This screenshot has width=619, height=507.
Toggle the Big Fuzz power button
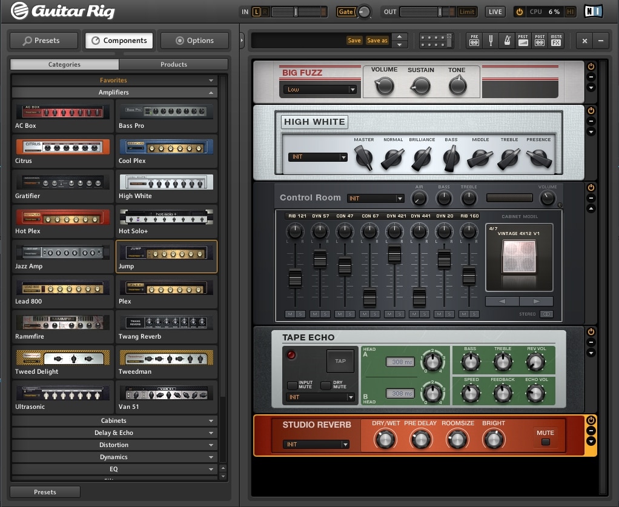pos(591,67)
